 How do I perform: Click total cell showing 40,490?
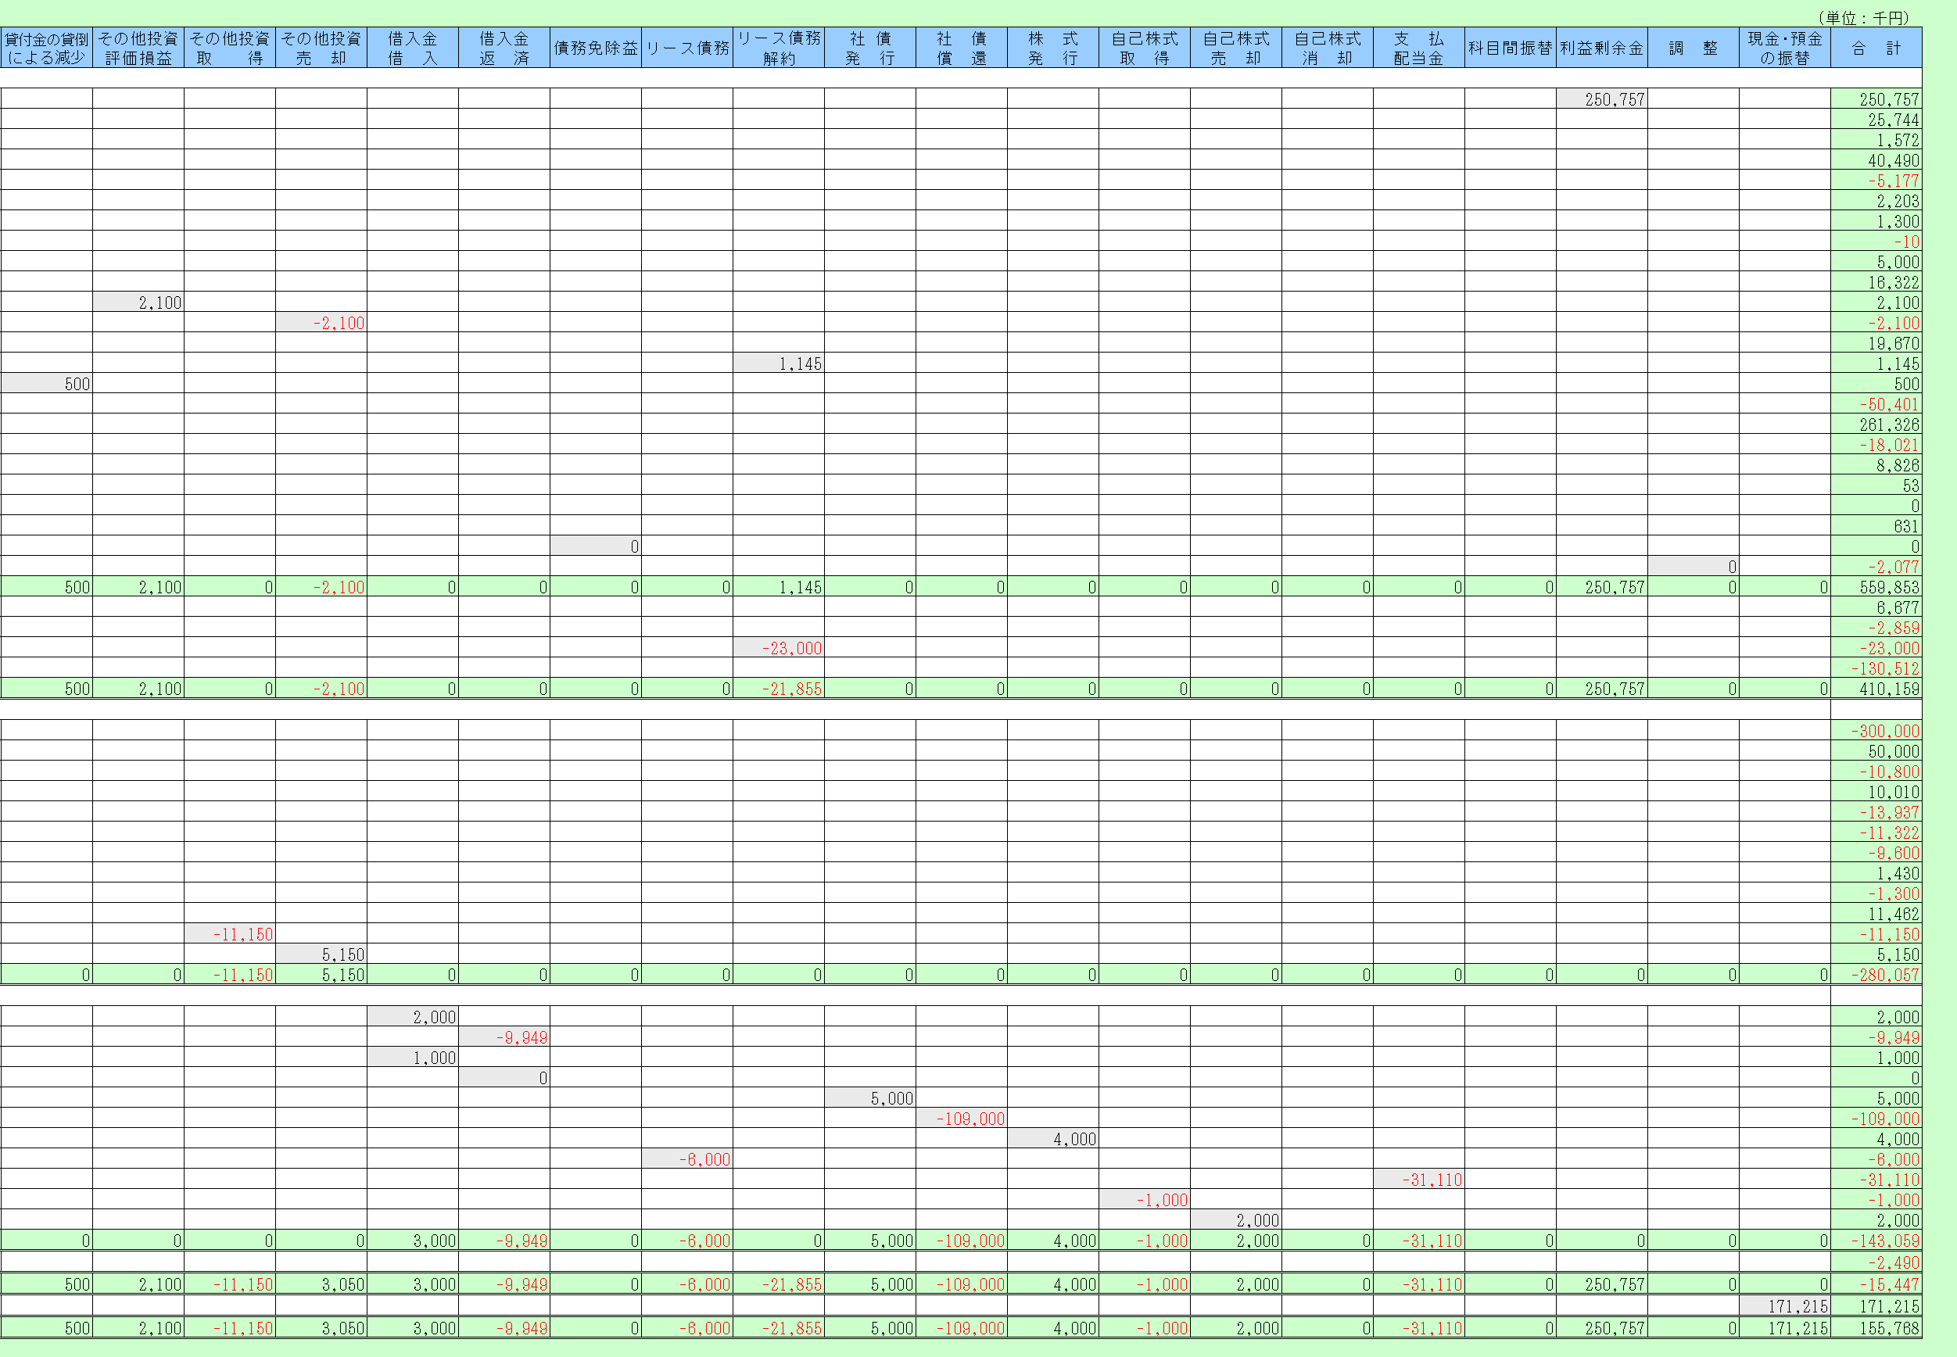(x=1876, y=161)
